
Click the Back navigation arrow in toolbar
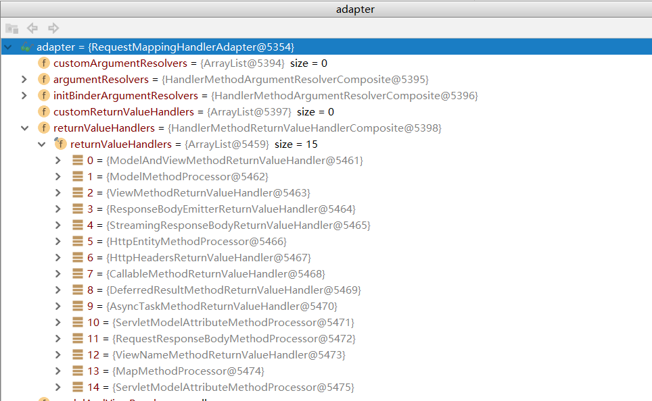point(32,28)
